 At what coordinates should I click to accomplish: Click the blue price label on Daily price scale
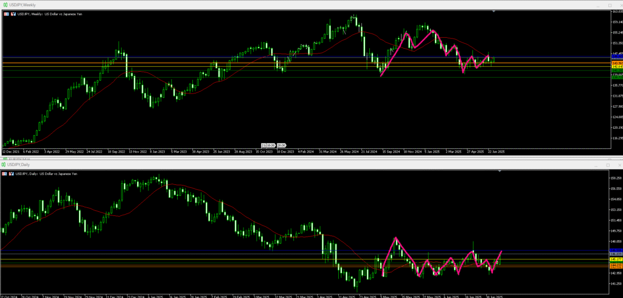(x=615, y=251)
